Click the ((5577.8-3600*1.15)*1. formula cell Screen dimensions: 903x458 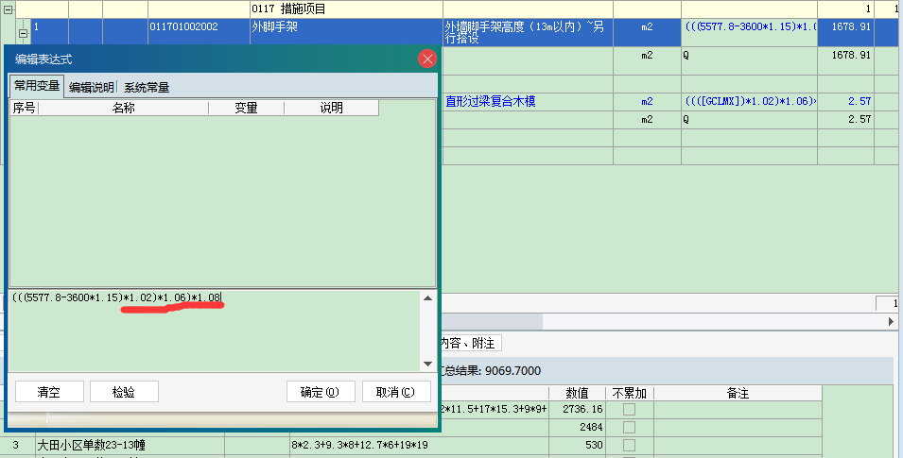(x=749, y=32)
